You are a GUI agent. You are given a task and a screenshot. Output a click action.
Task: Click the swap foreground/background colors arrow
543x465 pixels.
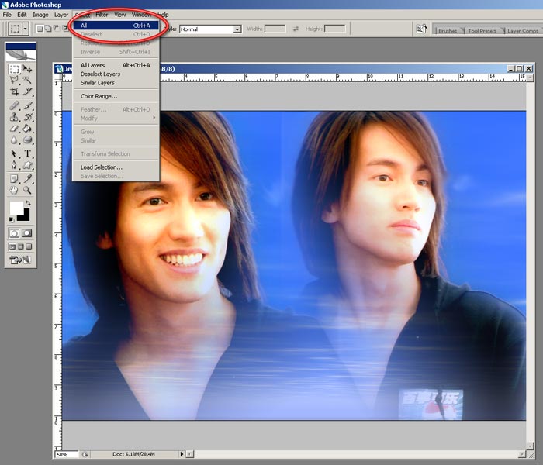[x=28, y=203]
